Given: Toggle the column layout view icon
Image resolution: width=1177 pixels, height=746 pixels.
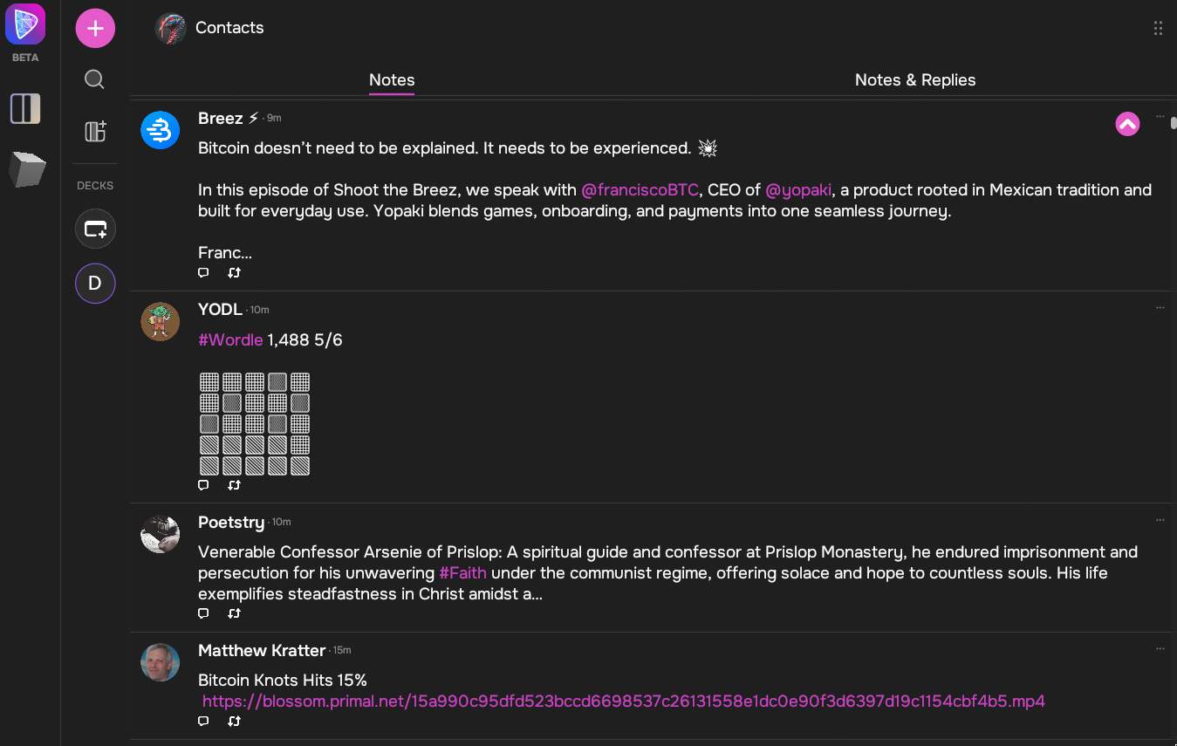Looking at the screenshot, I should coord(25,109).
